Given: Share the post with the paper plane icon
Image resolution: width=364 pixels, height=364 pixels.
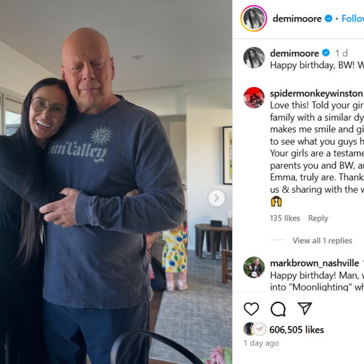Looking at the screenshot, I should (305, 308).
